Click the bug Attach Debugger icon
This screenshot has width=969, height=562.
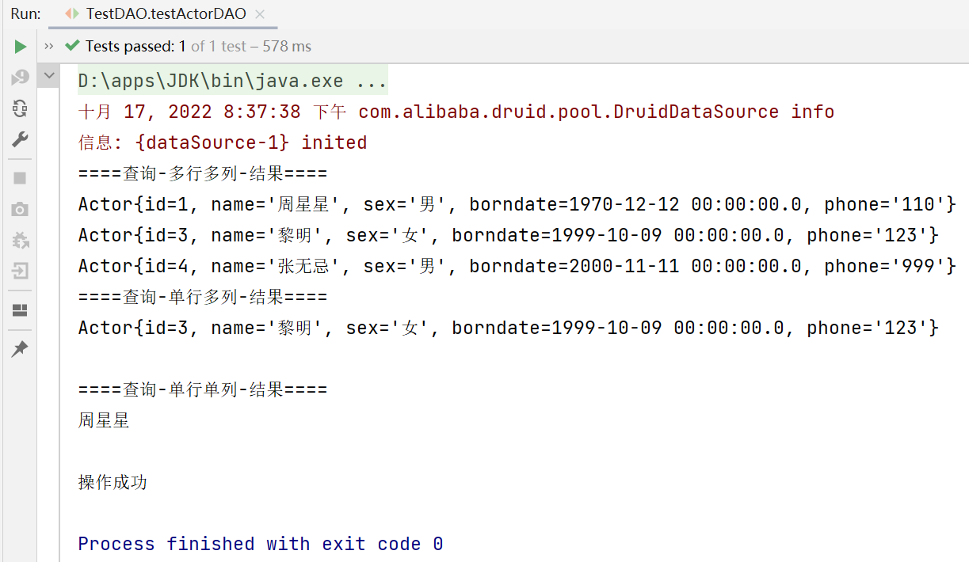click(x=20, y=240)
